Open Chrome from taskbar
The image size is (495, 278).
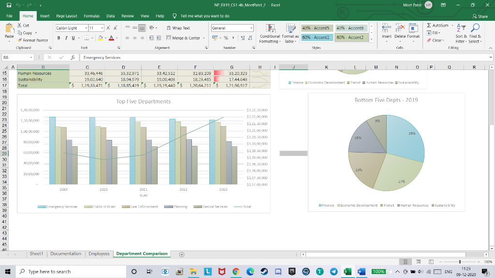236,271
